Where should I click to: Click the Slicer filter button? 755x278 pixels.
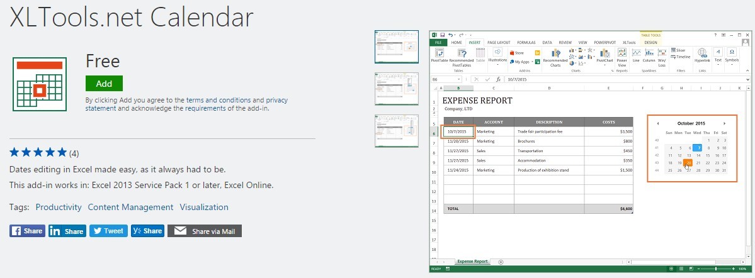(678, 50)
